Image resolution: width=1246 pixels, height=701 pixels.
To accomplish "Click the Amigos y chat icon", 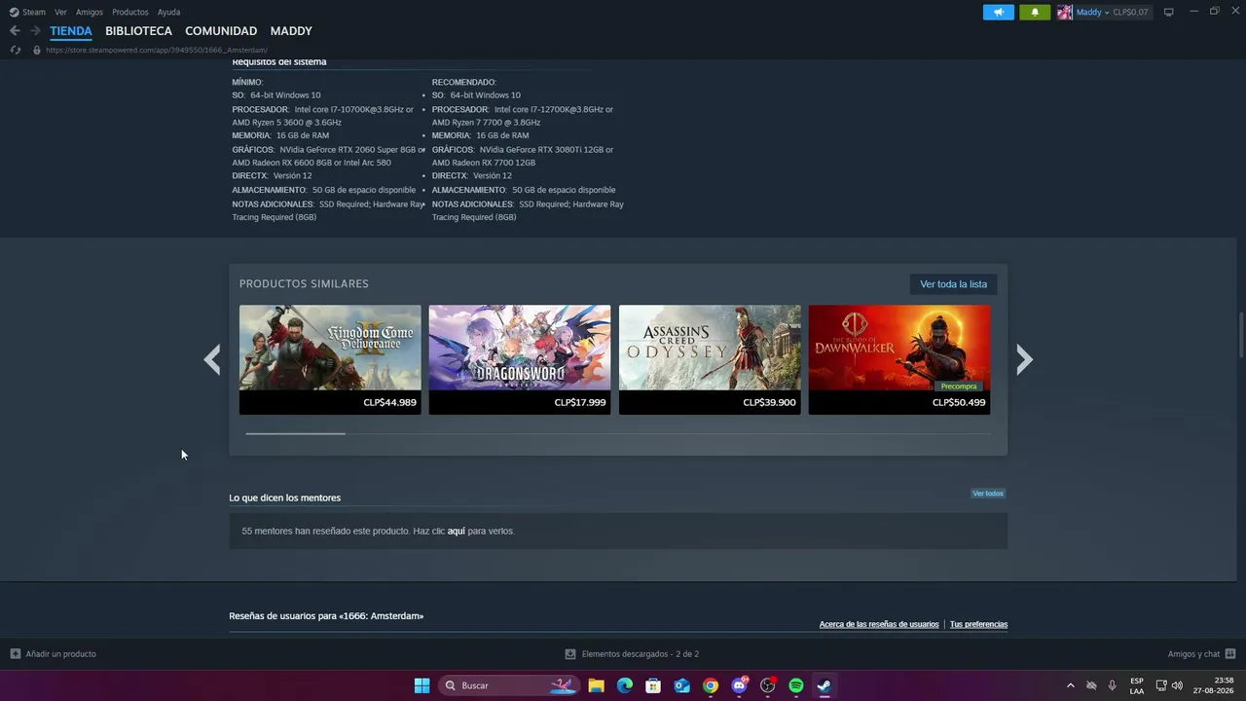I will coord(1230,654).
